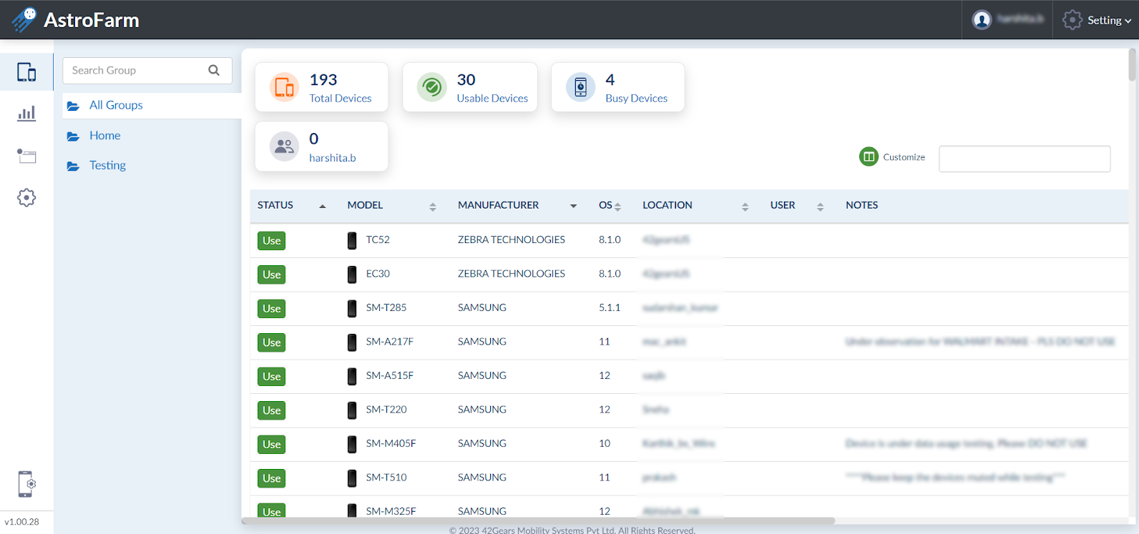
Task: Click Use button for SM-T220
Action: coord(272,410)
